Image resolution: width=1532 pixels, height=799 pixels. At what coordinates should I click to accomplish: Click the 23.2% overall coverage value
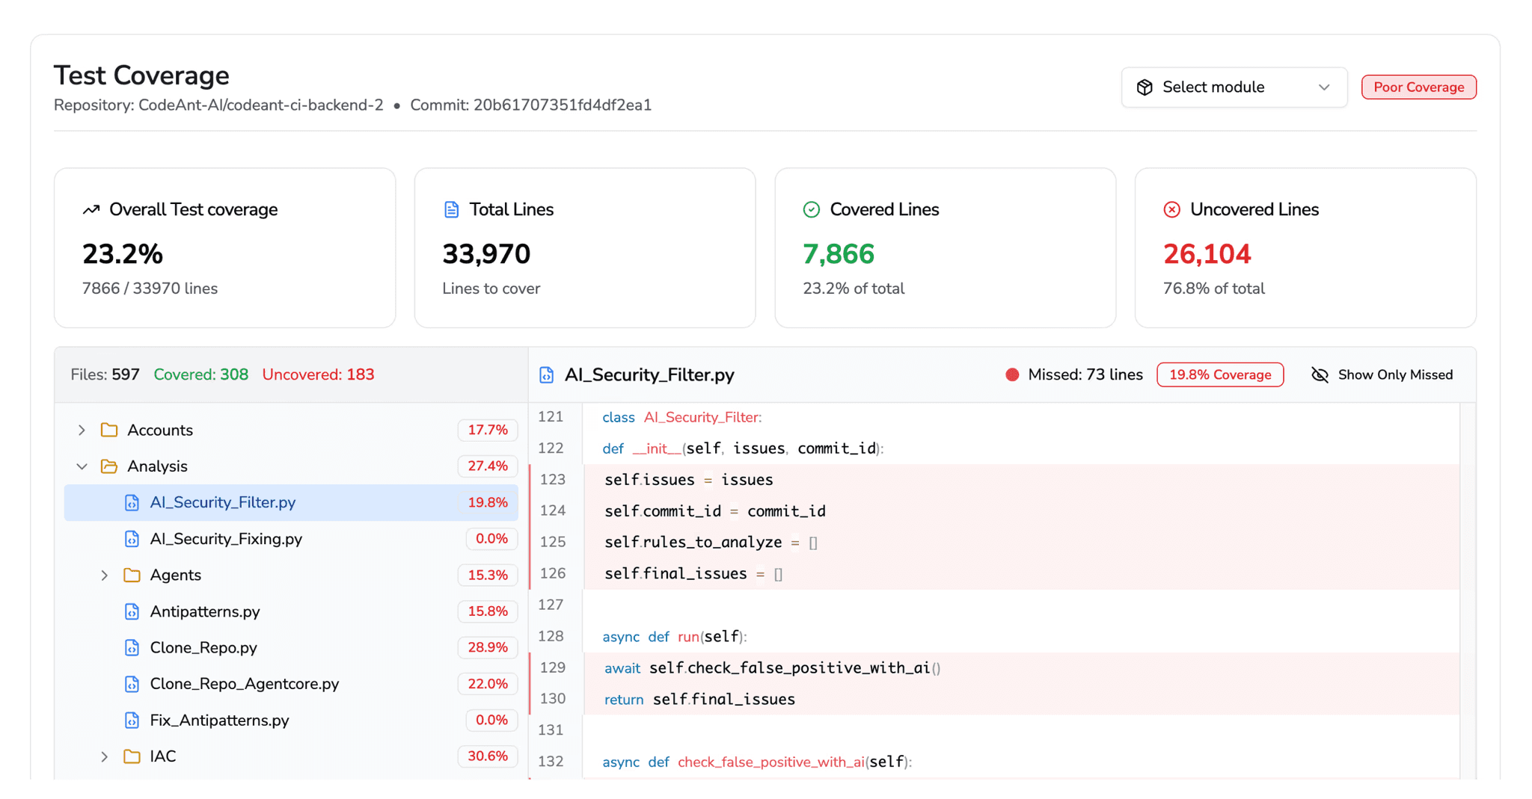coord(123,254)
